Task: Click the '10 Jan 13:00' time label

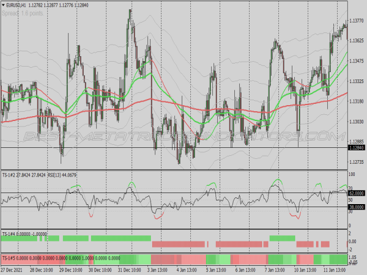Action: point(305,270)
